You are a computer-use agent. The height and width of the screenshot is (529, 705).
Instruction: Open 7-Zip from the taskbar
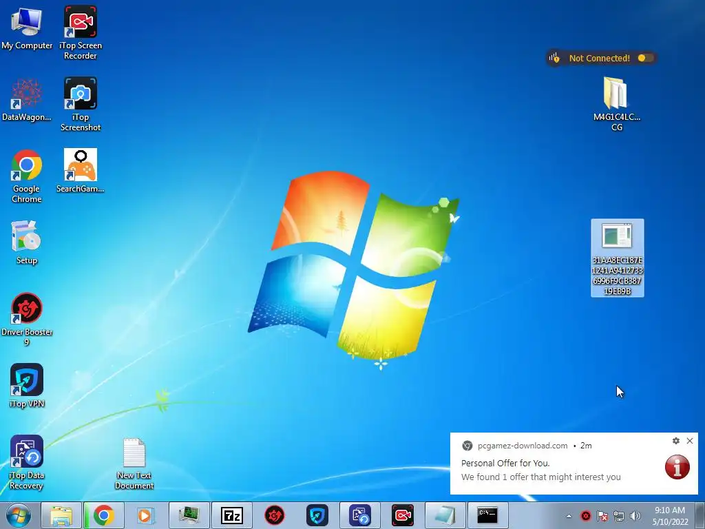click(x=231, y=515)
